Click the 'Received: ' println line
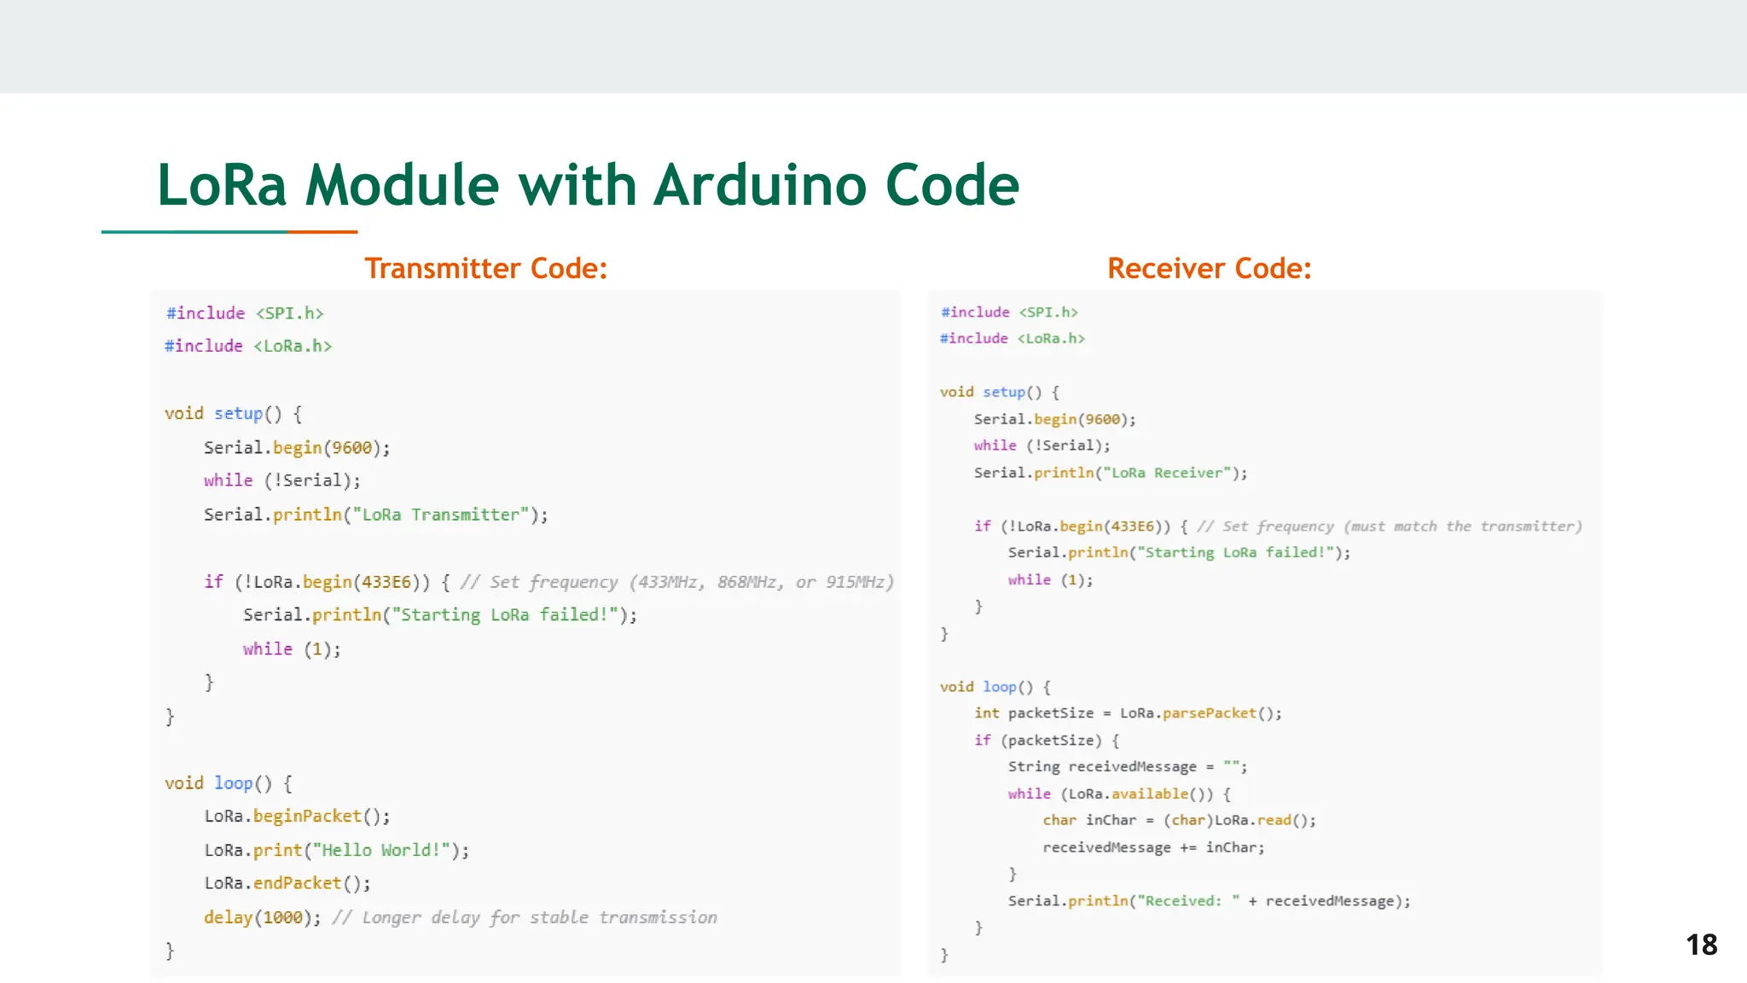This screenshot has height=983, width=1747. [1209, 901]
